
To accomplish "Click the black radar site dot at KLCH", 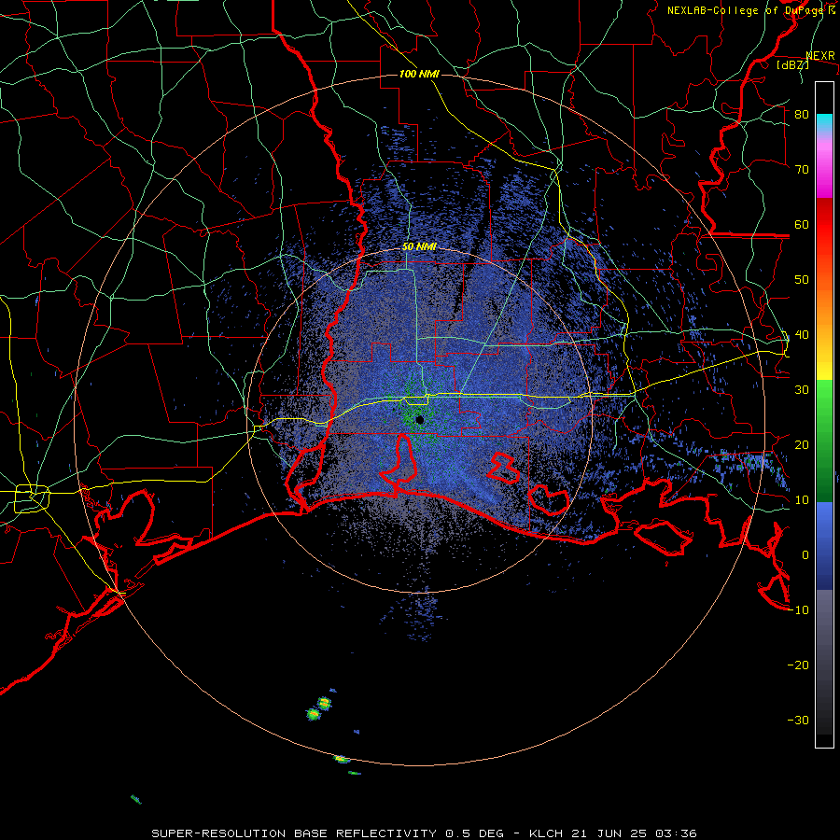I will click(x=419, y=420).
